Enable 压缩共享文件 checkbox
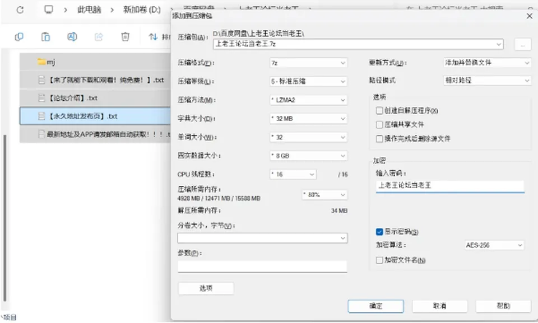Screen dimensions: 538x323 [x=379, y=124]
